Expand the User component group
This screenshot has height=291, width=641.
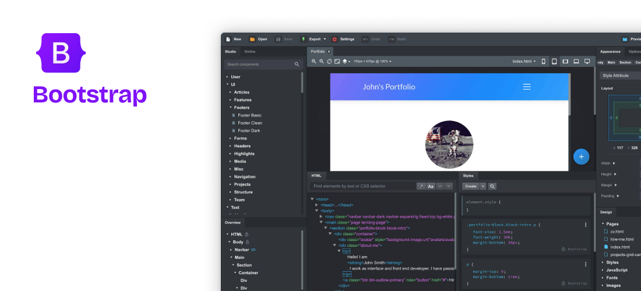click(227, 77)
